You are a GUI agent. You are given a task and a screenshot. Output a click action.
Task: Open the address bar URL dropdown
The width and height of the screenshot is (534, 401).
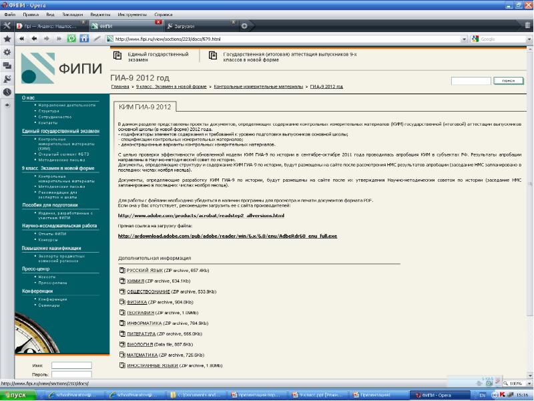[x=462, y=39]
